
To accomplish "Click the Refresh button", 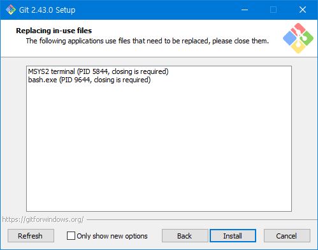I will [x=31, y=236].
